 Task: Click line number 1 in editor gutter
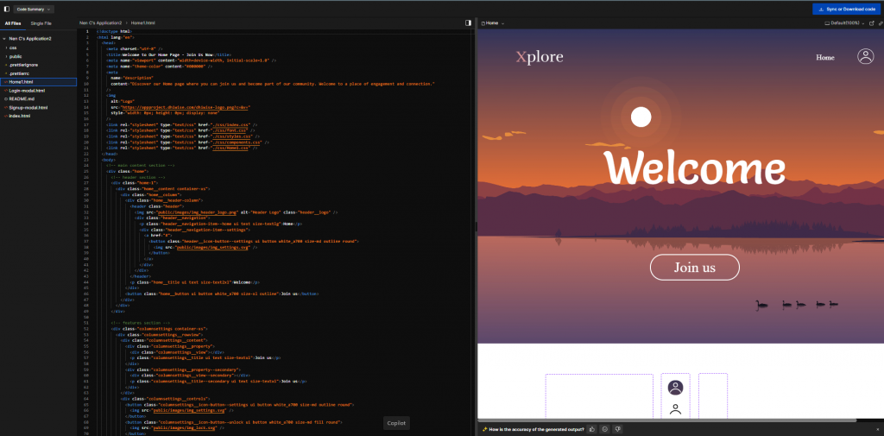point(87,31)
